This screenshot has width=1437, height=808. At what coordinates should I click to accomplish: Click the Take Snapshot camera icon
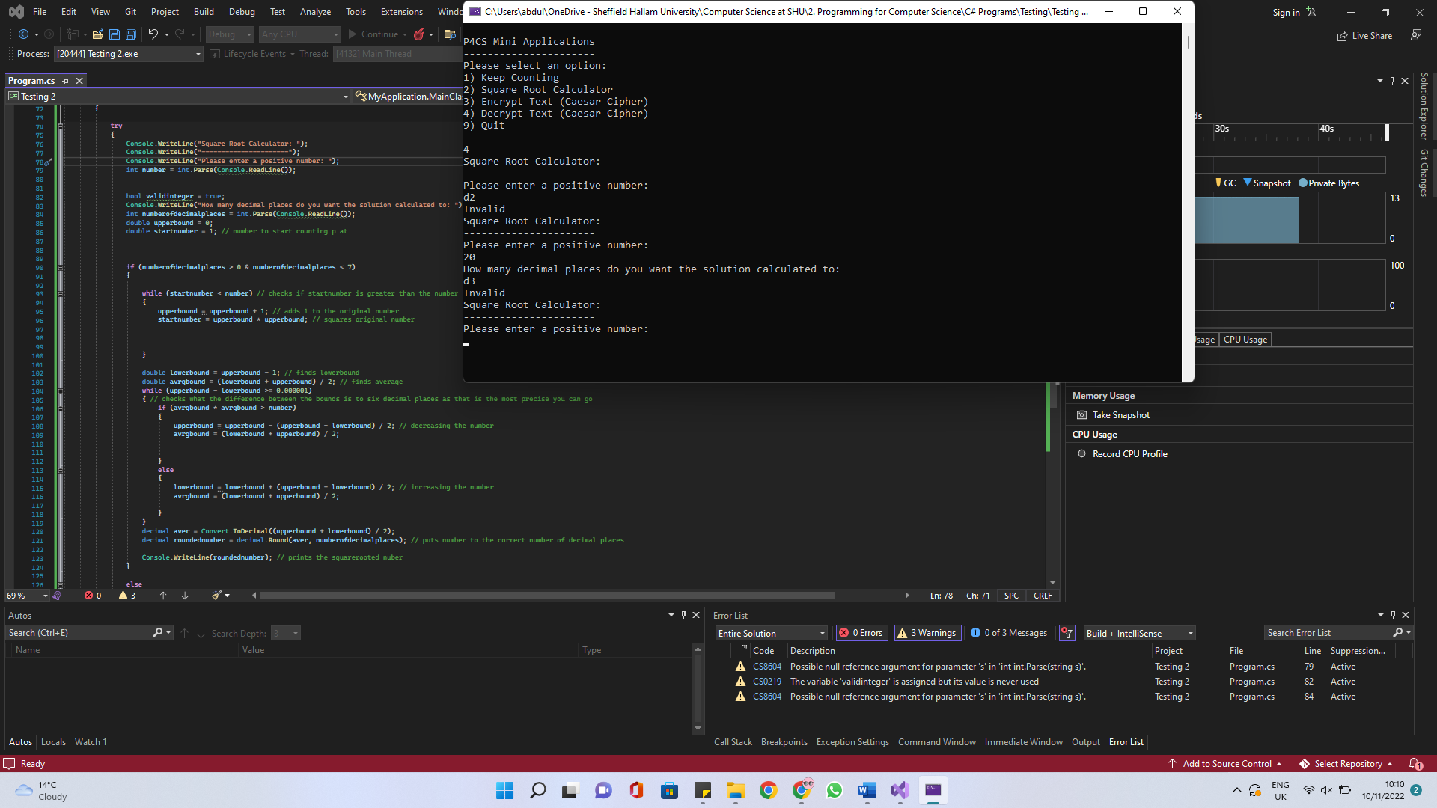[1081, 415]
